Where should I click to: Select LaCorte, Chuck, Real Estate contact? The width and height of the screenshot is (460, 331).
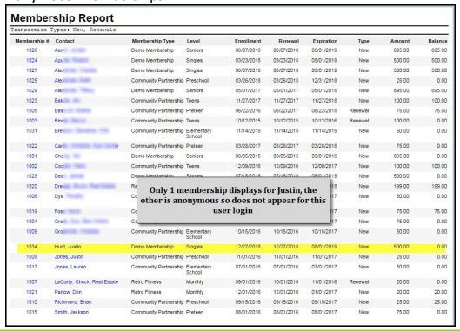[x=86, y=282]
